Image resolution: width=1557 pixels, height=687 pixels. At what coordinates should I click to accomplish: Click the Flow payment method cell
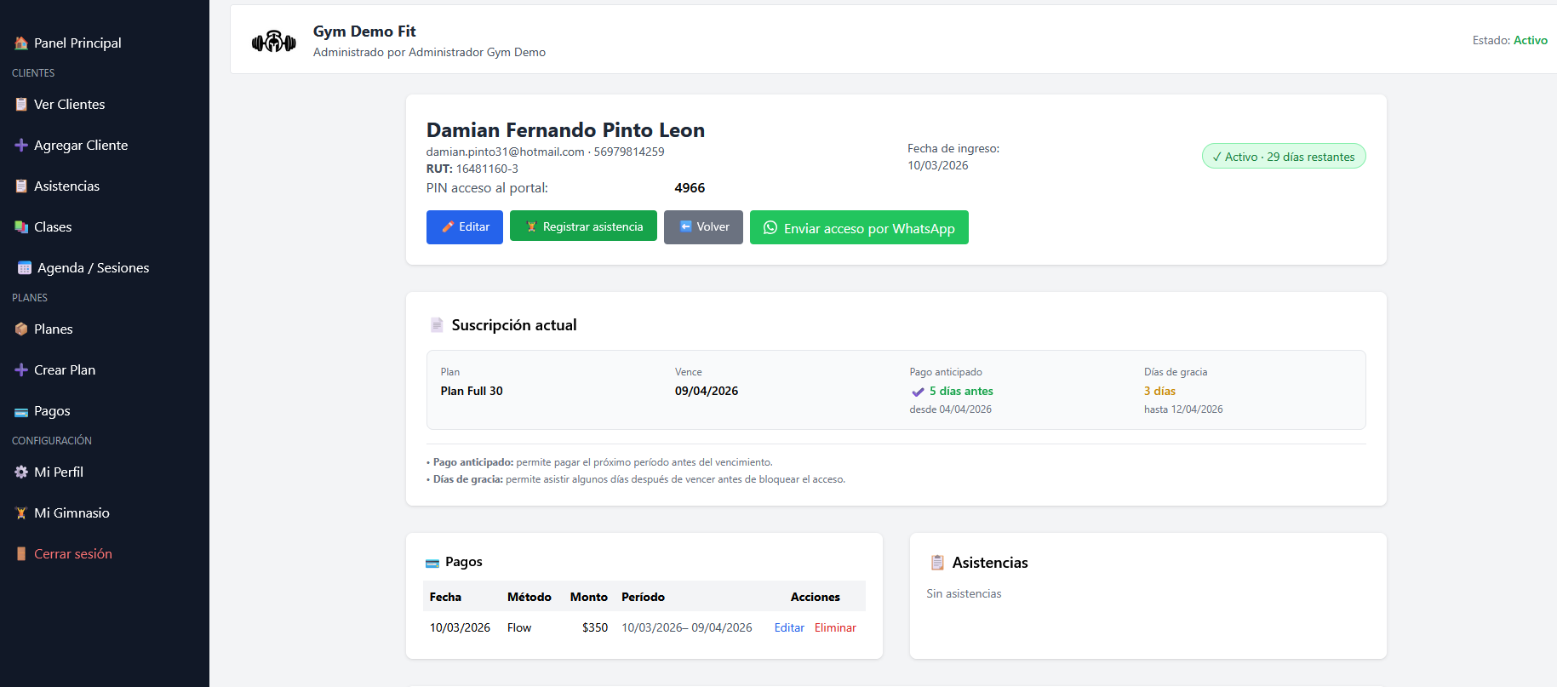519,628
